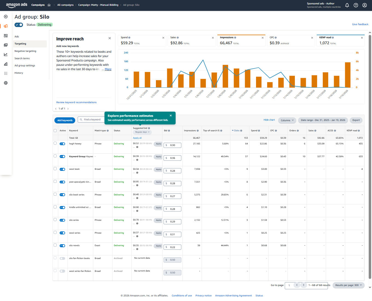The width and height of the screenshot is (372, 301).
Task: Disable the hugh howey keyword toggle
Action: click(x=62, y=144)
